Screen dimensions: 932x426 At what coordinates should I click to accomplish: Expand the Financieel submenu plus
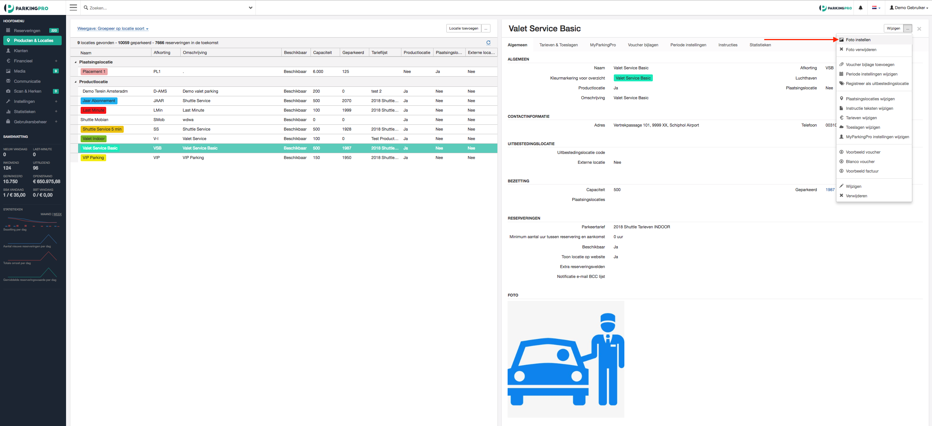coord(56,61)
